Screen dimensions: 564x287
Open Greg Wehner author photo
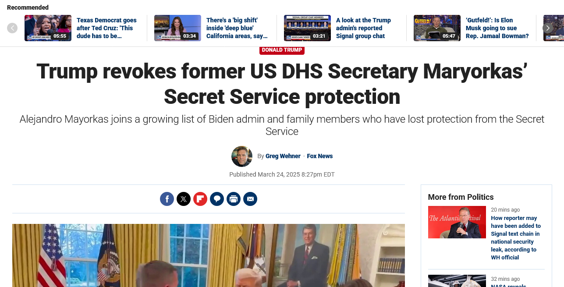[x=242, y=156]
